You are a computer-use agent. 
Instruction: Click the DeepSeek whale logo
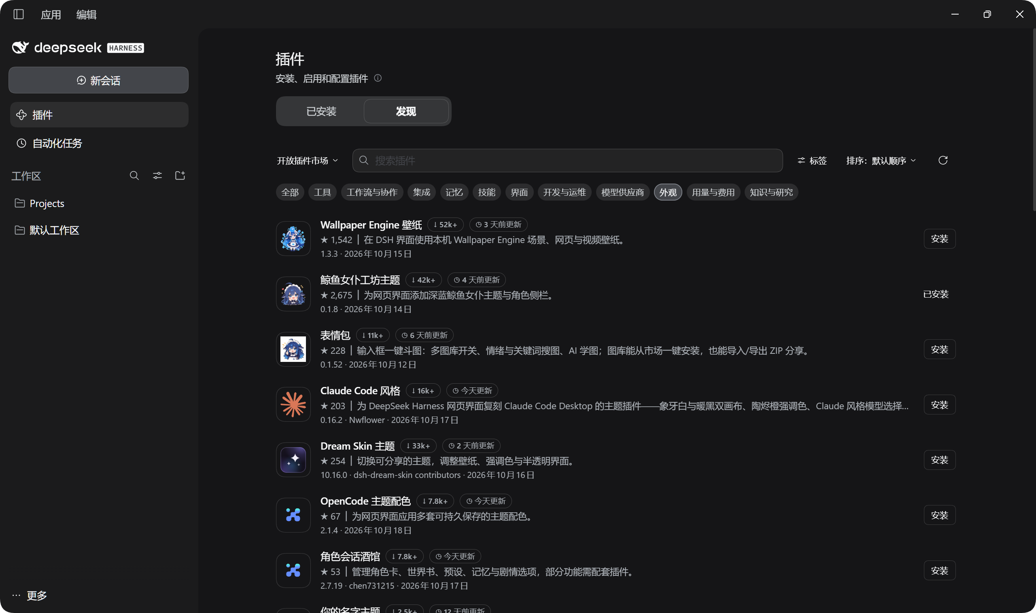coord(20,47)
